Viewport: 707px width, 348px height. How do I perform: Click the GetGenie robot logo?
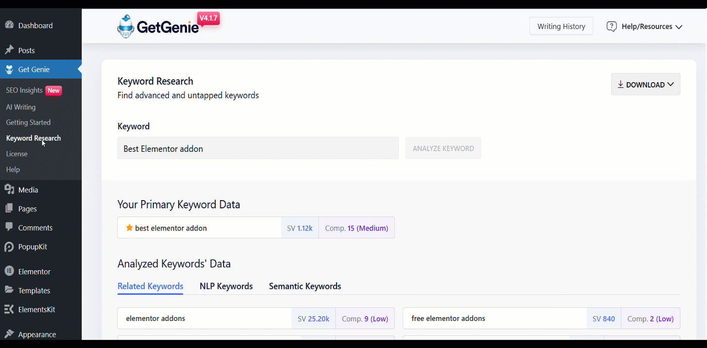pos(126,26)
